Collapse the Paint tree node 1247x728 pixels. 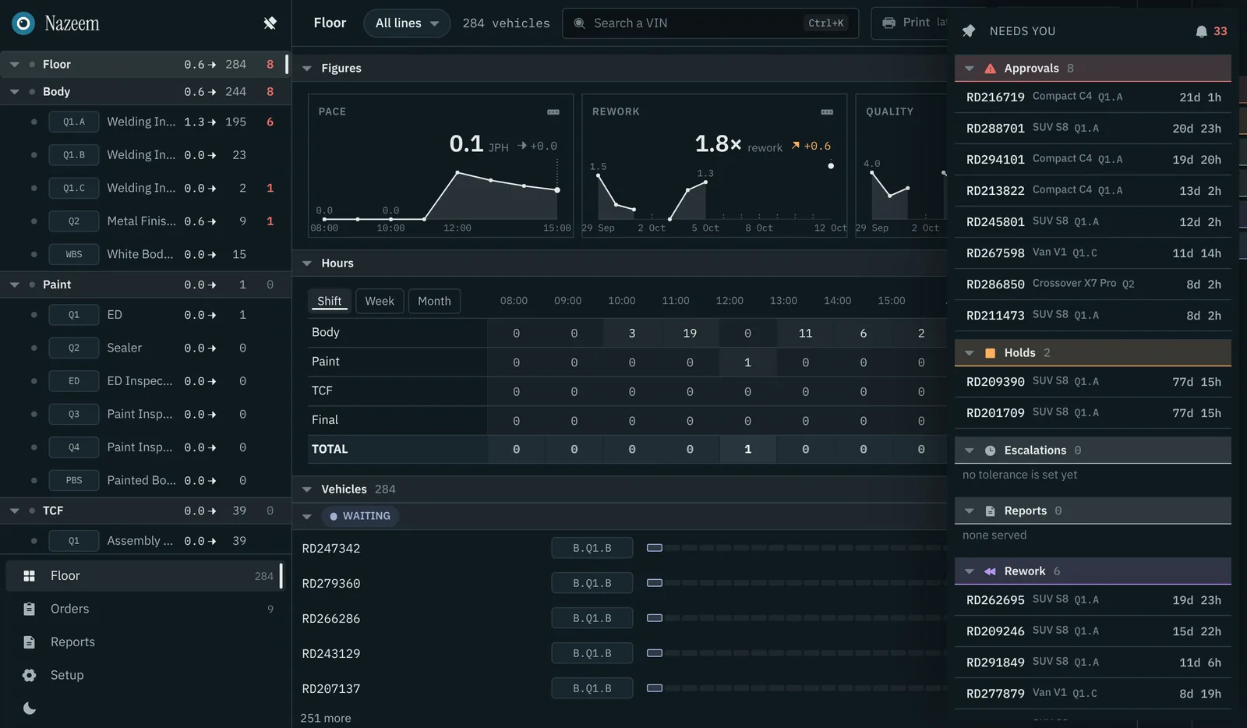[14, 285]
